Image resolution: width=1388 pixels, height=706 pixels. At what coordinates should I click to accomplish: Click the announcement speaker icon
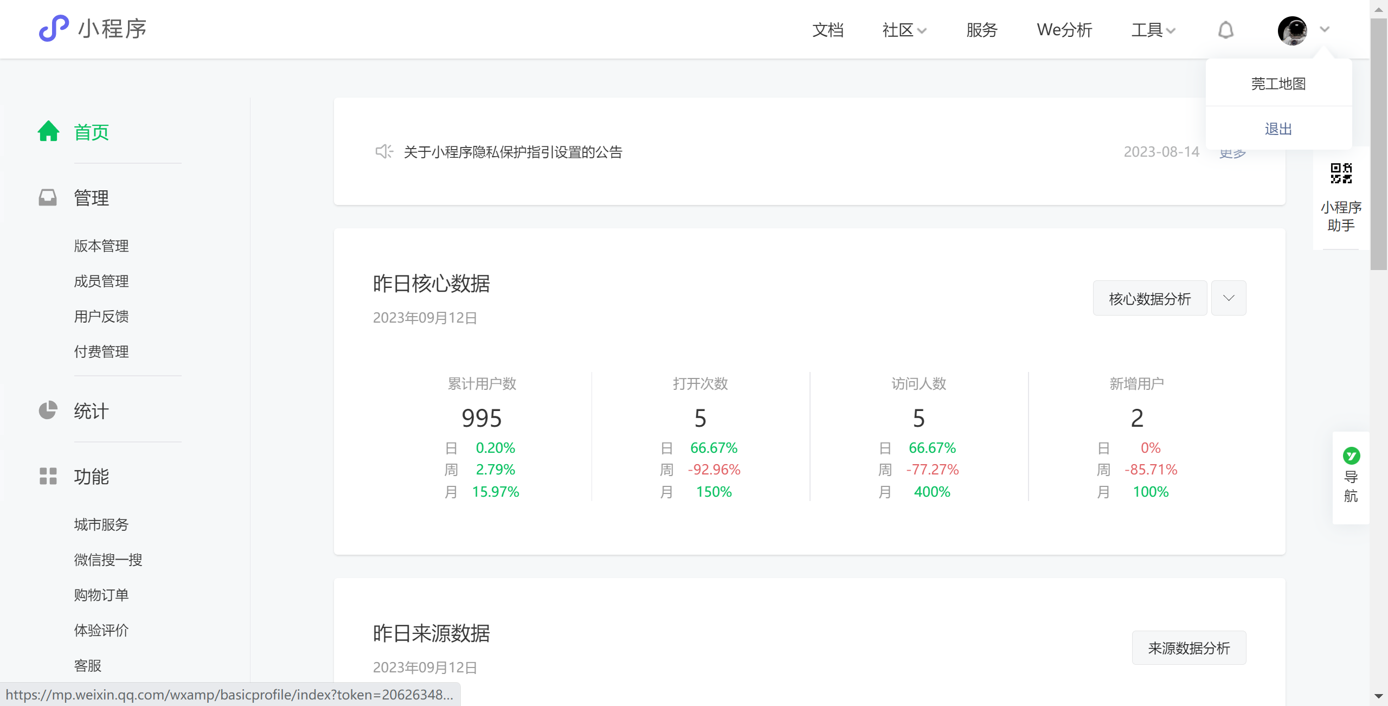(383, 151)
